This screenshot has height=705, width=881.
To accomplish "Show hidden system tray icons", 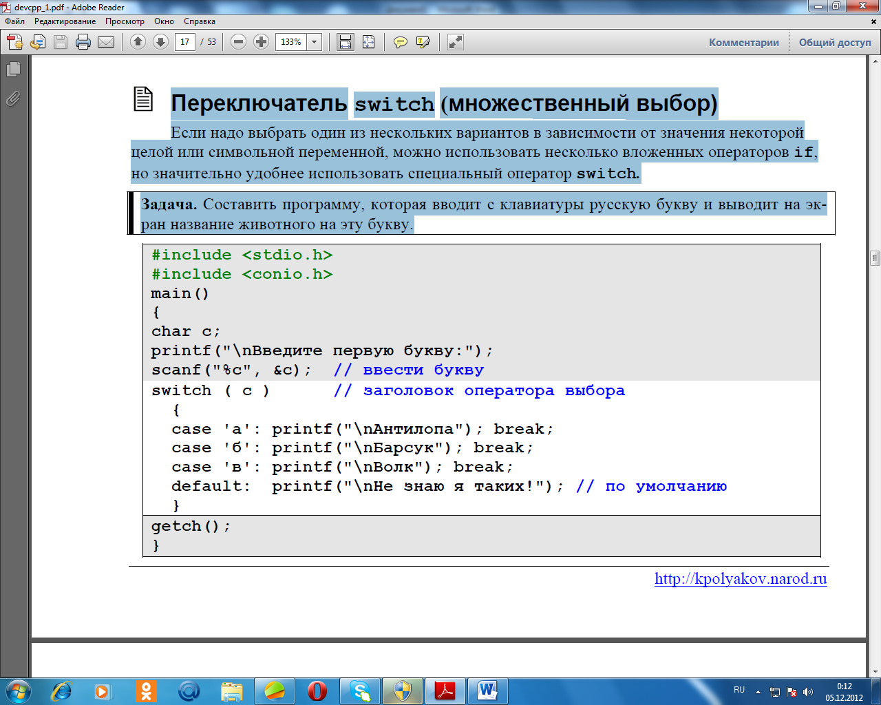I will pos(758,691).
